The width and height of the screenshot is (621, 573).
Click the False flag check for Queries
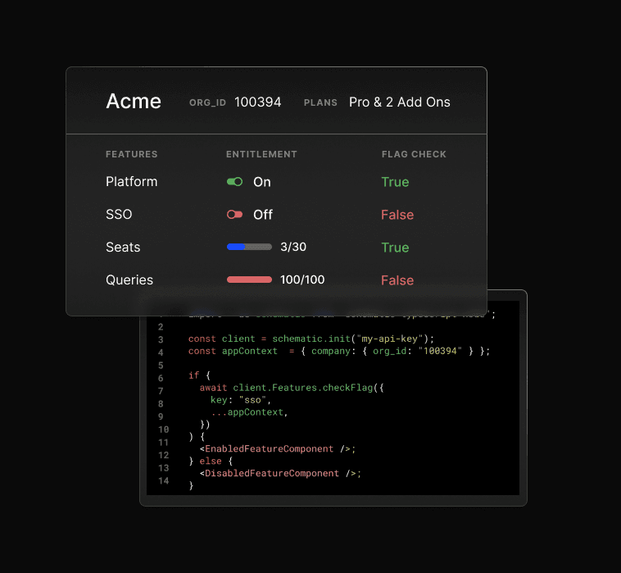[397, 280]
